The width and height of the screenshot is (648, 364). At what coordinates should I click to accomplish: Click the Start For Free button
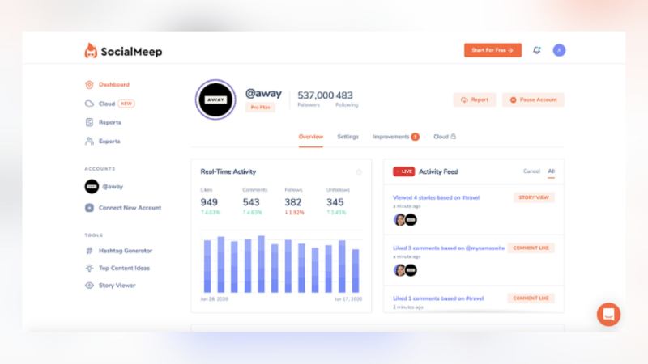(x=492, y=50)
